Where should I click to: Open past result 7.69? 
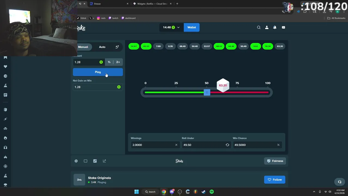tap(158, 46)
